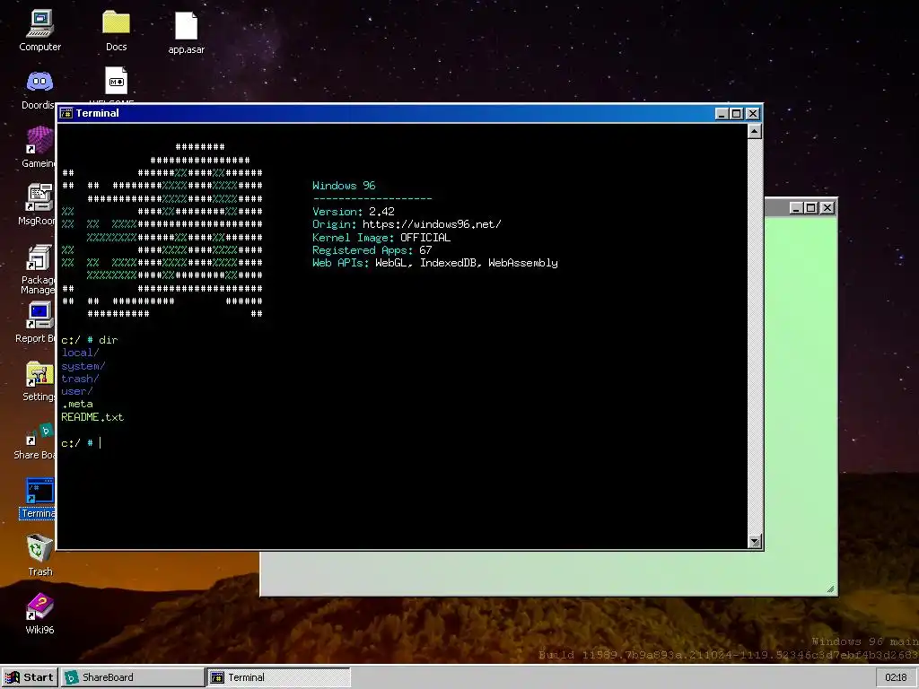The image size is (919, 689).
Task: Click the .meta file entry
Action: pos(77,405)
